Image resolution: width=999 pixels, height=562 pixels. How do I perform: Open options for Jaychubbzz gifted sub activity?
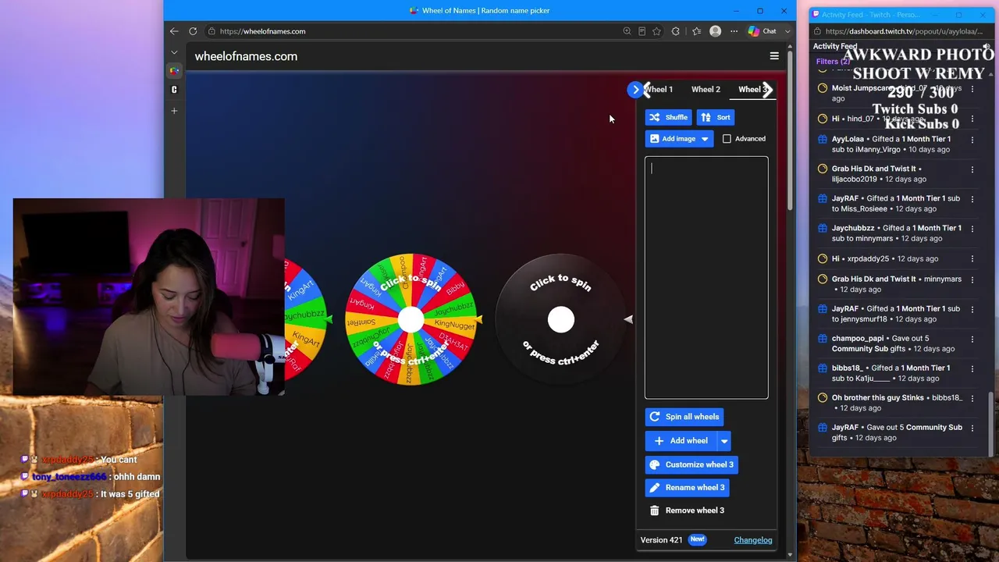(x=972, y=229)
